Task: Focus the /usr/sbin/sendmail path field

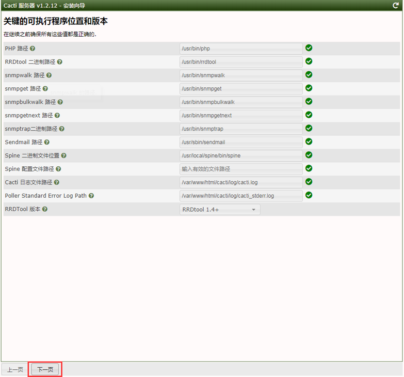Action: tap(241, 143)
